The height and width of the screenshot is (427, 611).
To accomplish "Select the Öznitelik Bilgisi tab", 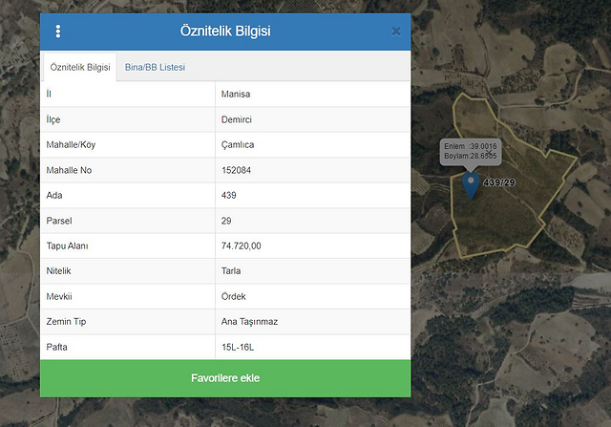I will pos(79,67).
